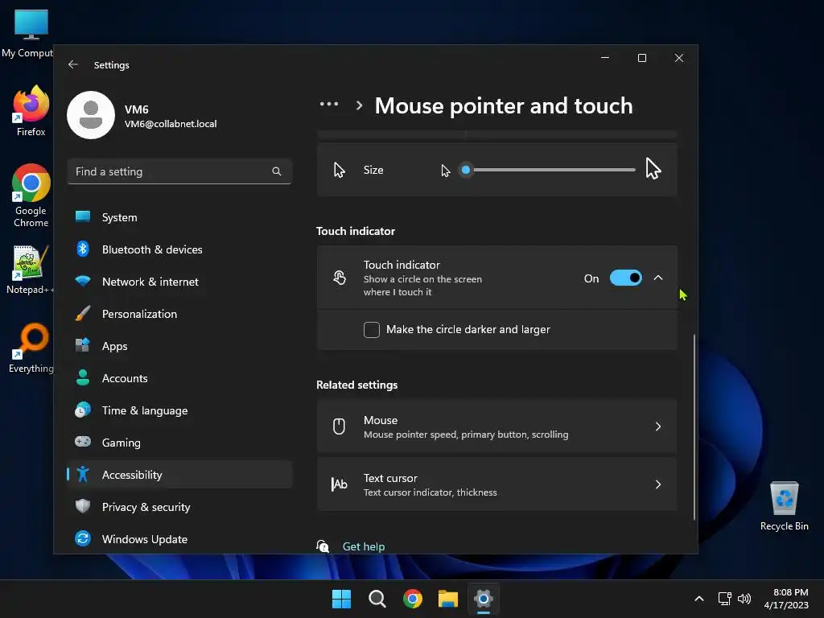
Task: Open the Google Chrome desktop shortcut
Action: click(x=31, y=196)
